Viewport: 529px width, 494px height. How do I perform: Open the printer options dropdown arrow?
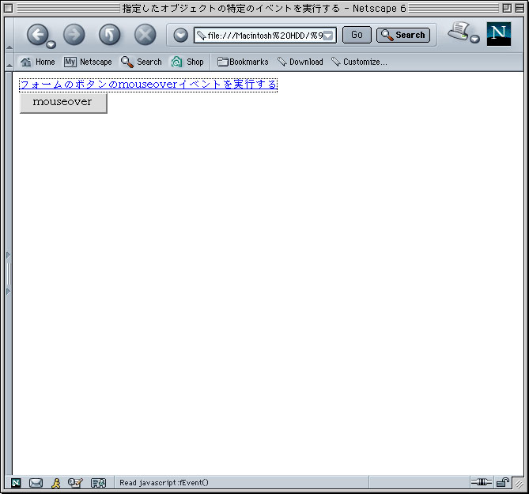tap(474, 39)
